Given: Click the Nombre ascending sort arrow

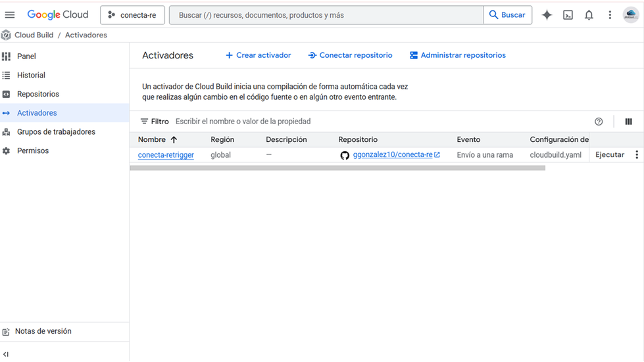Looking at the screenshot, I should (x=174, y=140).
